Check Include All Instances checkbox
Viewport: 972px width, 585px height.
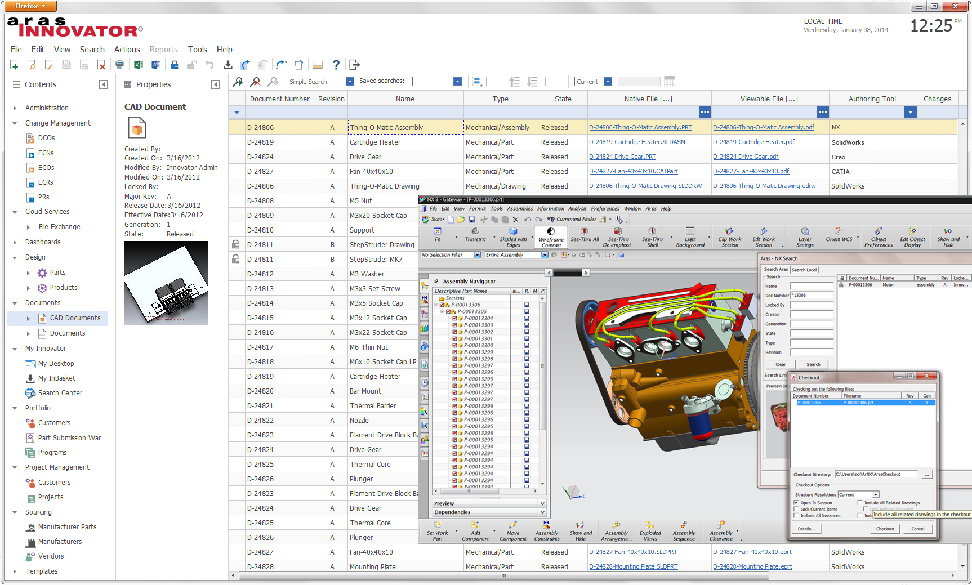796,515
